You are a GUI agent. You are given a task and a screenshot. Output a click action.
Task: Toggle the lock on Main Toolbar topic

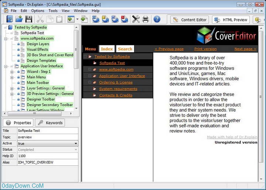(x=18, y=83)
